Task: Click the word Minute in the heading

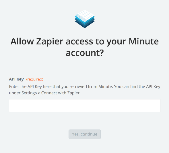Action: coord(144,42)
